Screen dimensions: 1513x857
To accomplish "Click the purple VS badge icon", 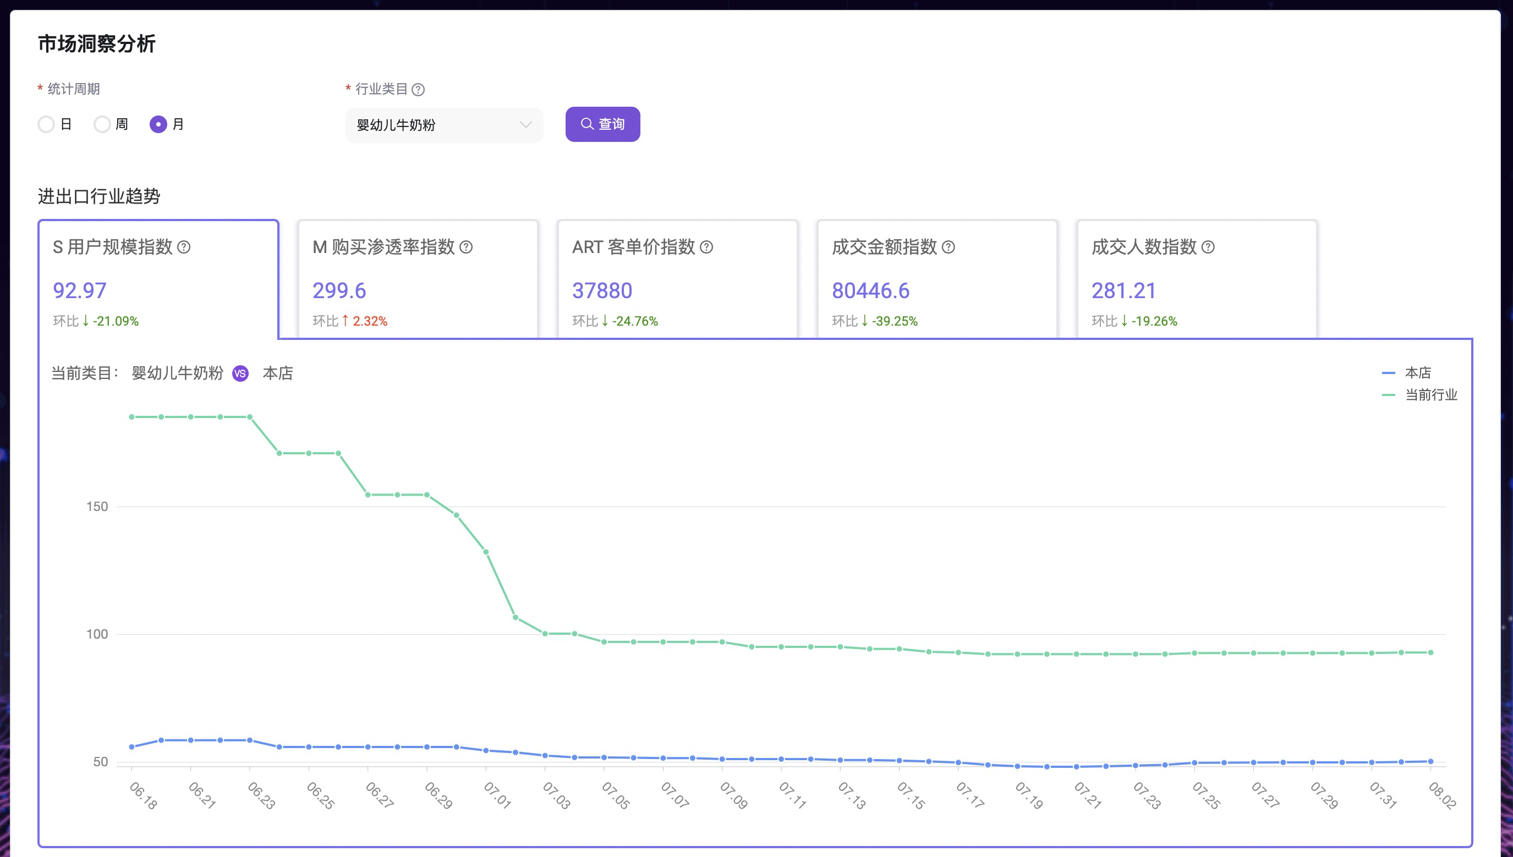I will point(240,373).
